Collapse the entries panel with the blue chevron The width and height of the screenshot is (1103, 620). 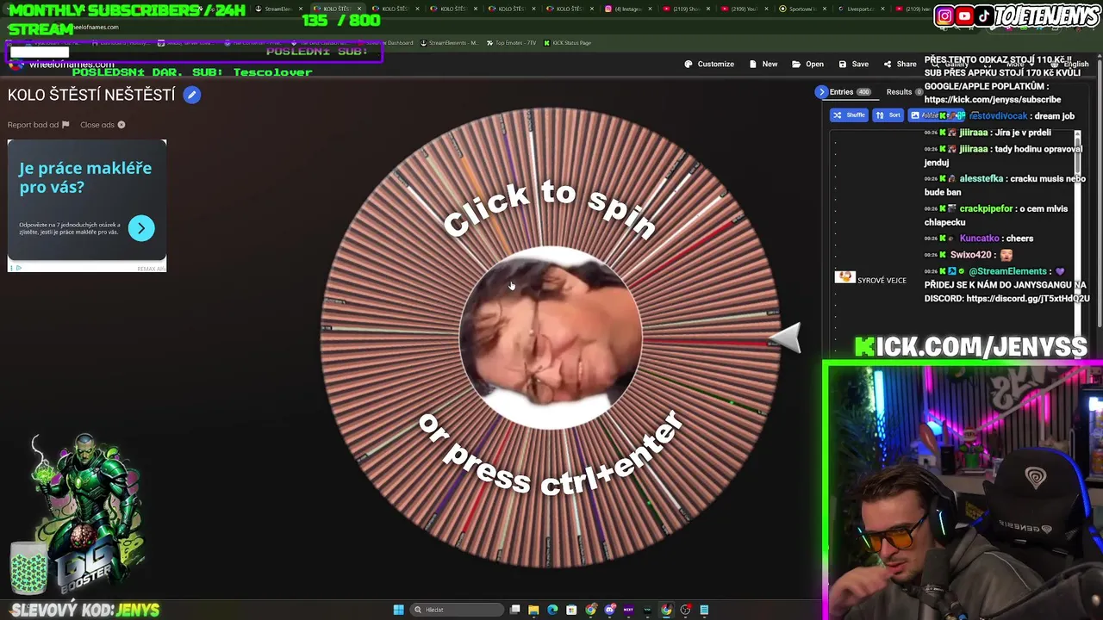point(821,92)
